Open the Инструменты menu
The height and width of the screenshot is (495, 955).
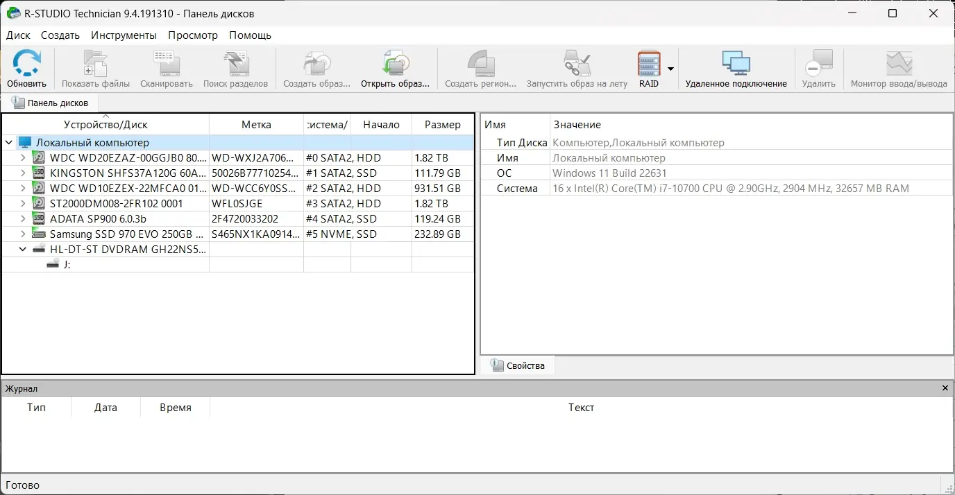(123, 35)
